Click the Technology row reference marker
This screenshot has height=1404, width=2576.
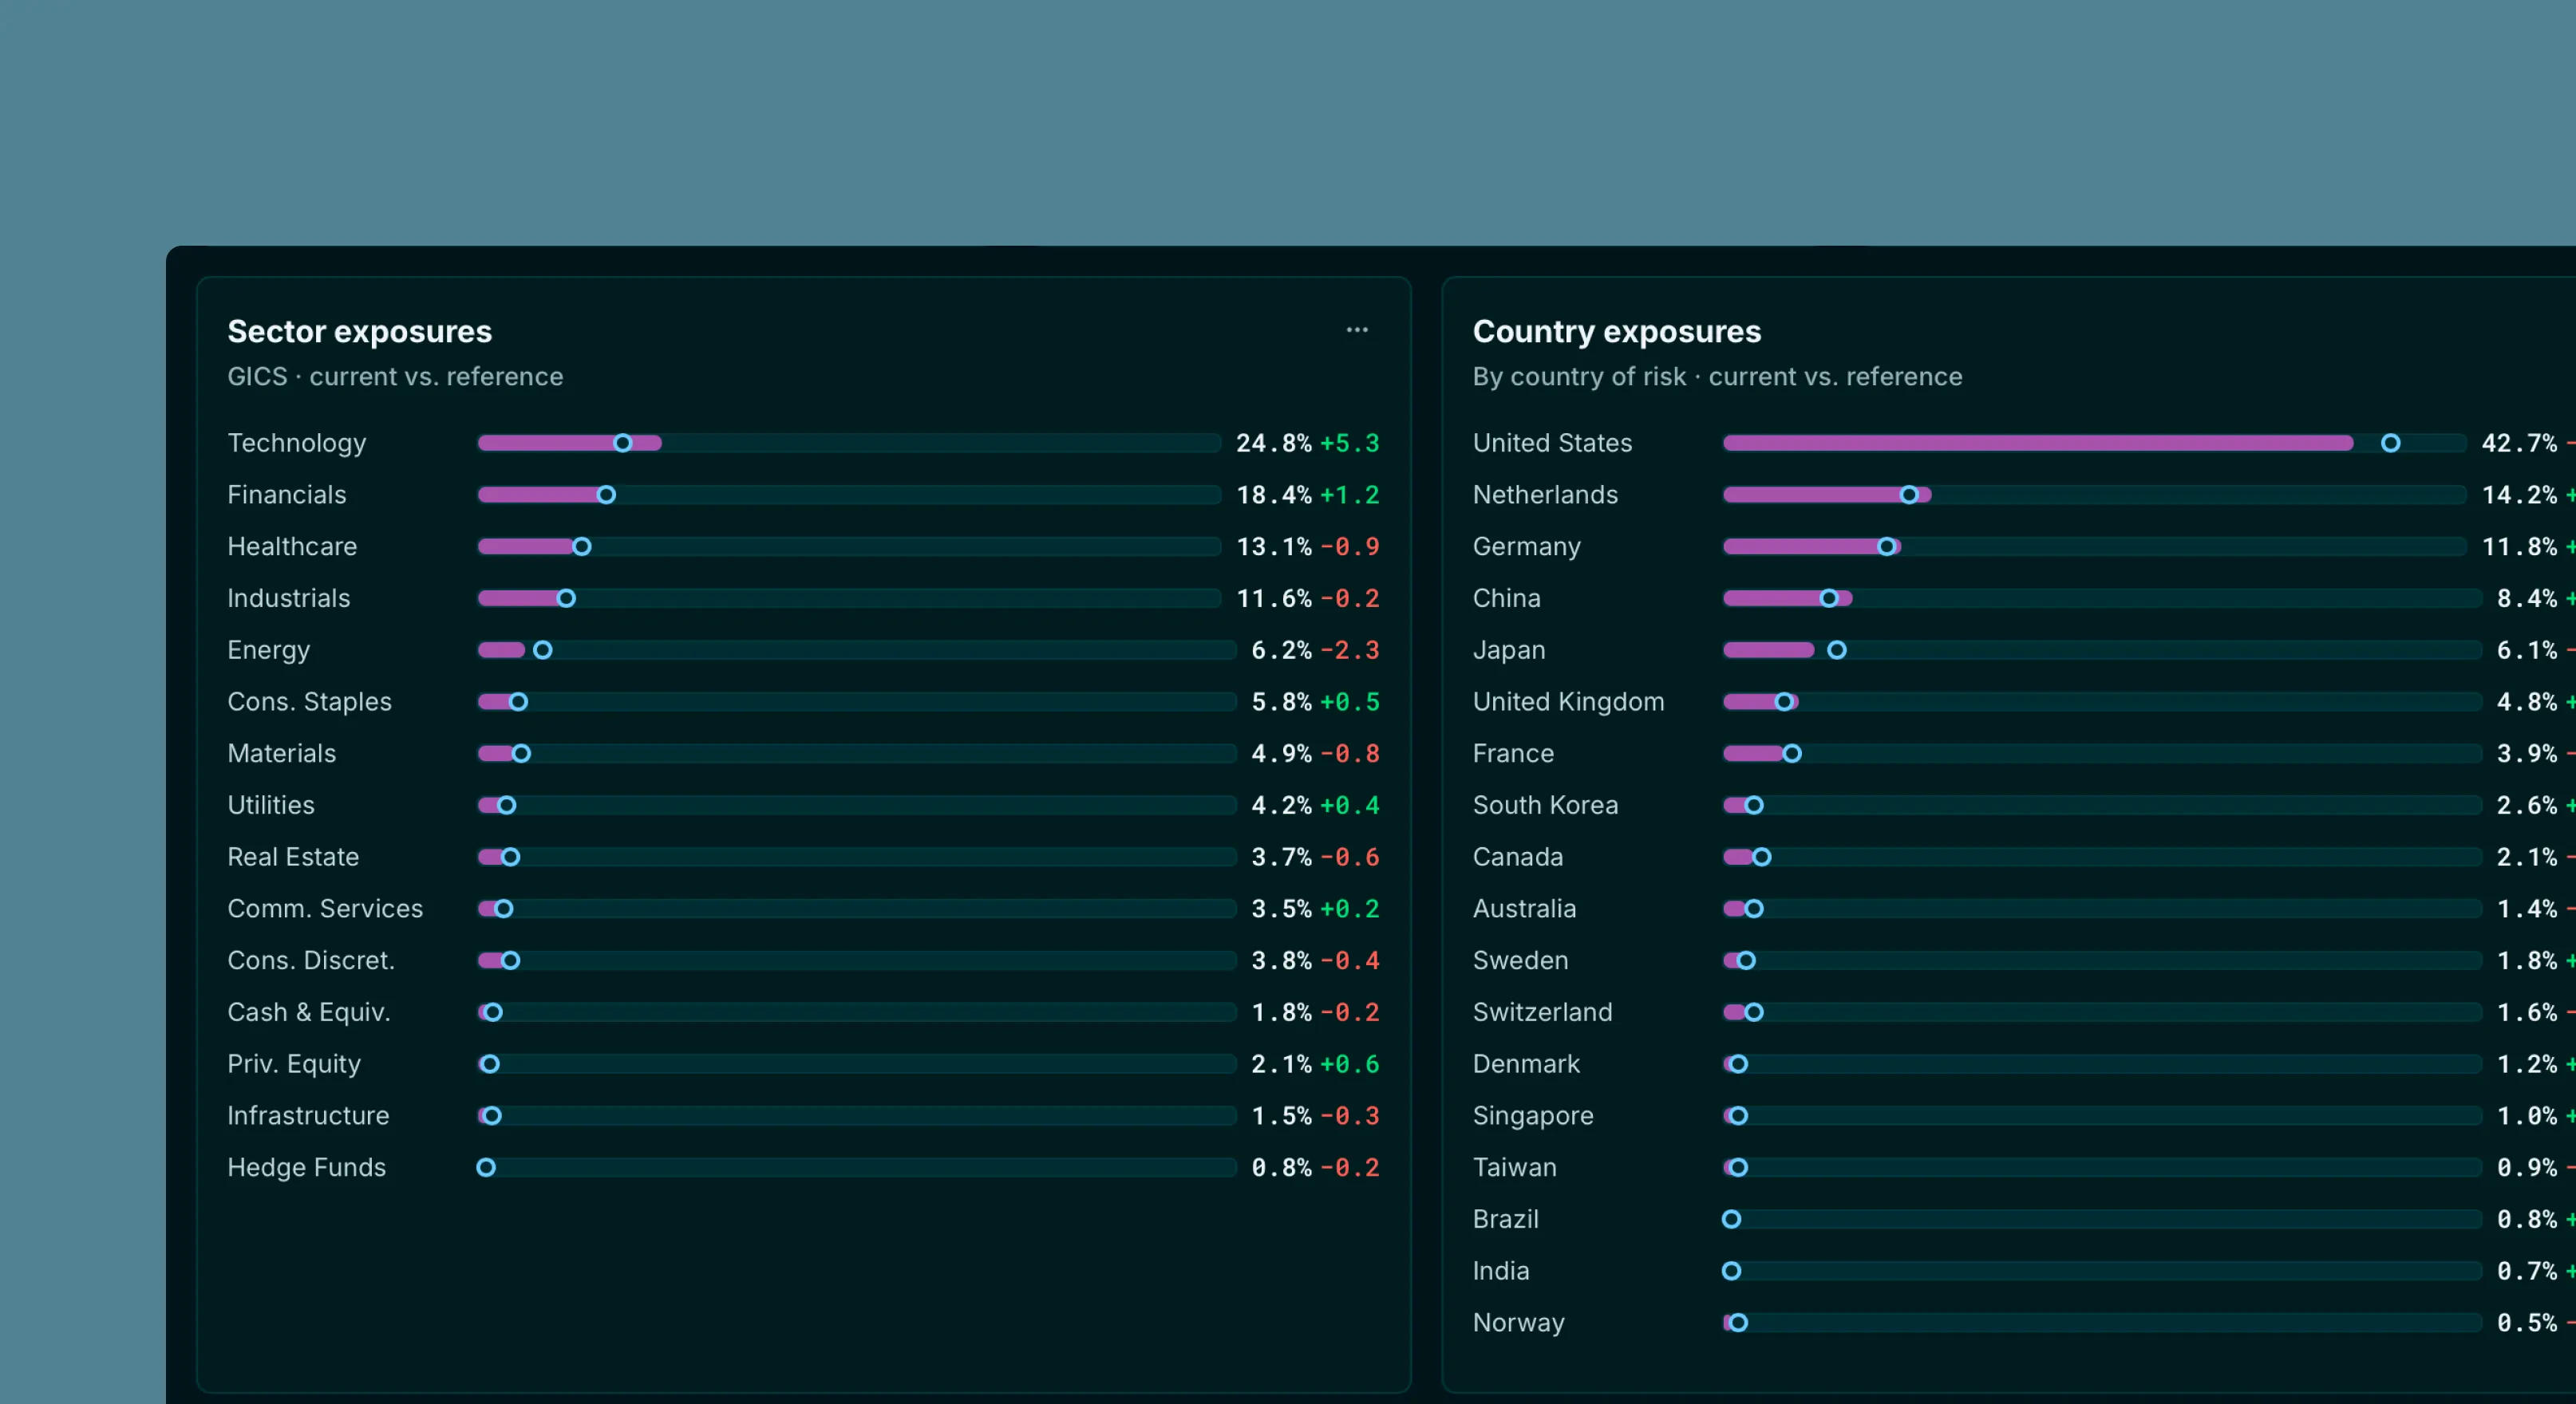point(622,443)
